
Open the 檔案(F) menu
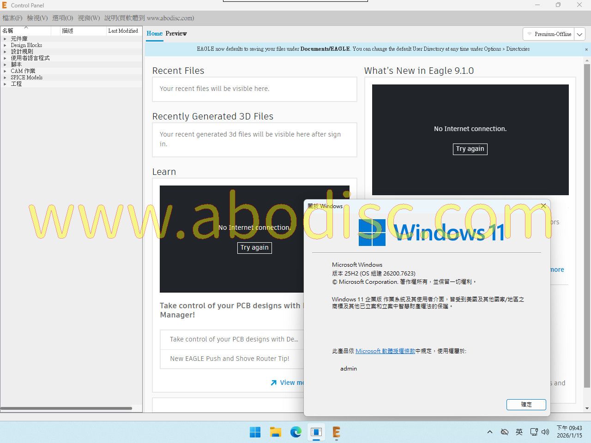click(12, 18)
